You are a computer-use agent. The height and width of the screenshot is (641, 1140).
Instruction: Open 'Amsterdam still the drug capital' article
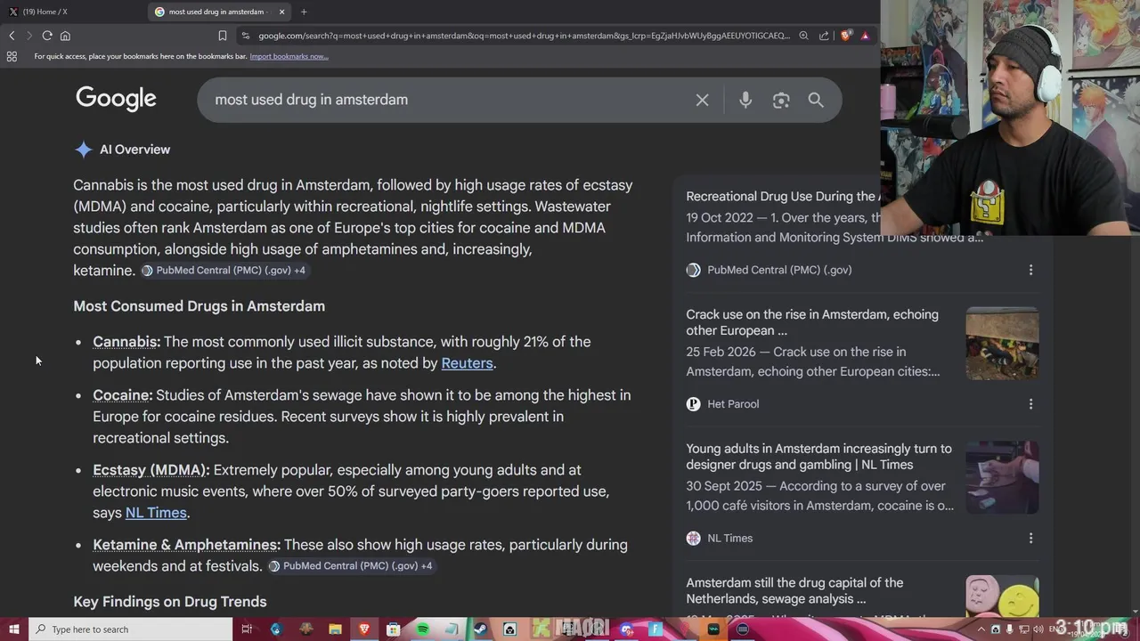pyautogui.click(x=794, y=591)
